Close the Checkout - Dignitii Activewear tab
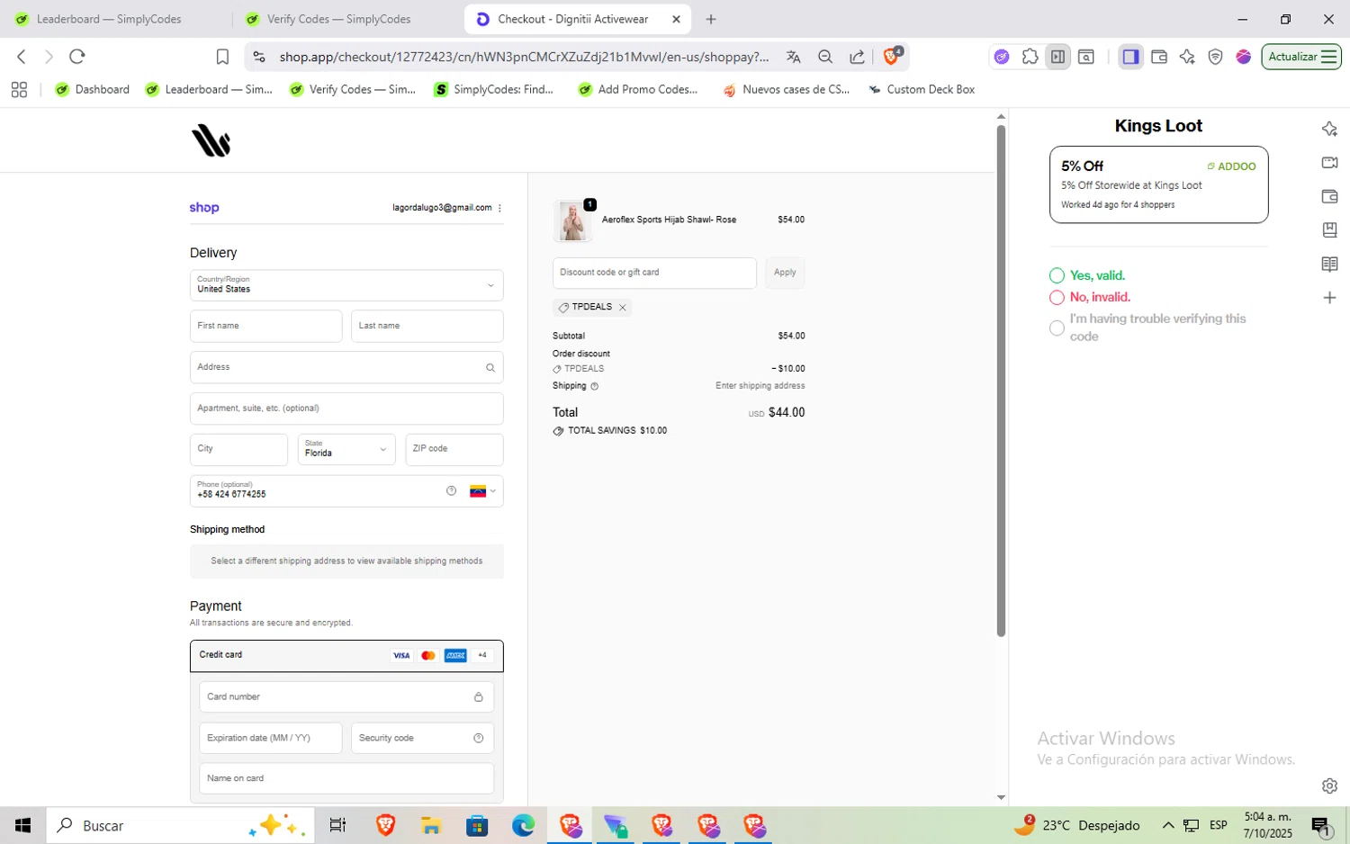The image size is (1350, 844). [677, 19]
